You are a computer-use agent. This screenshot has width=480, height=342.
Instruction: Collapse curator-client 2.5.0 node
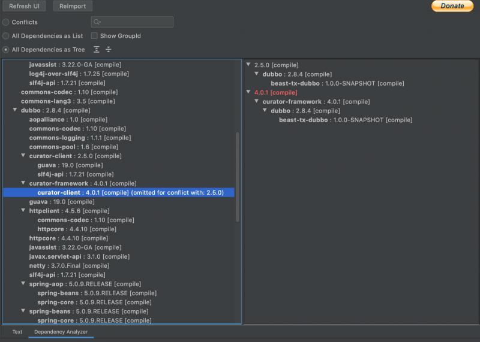point(23,156)
